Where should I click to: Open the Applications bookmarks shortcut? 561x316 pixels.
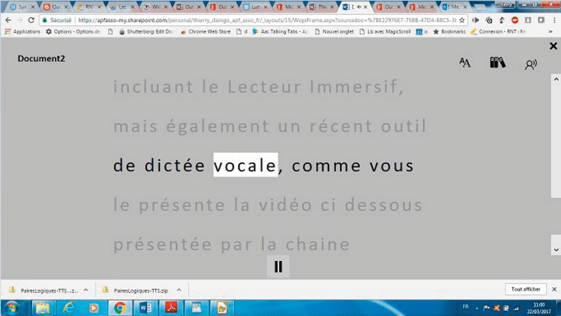22,32
